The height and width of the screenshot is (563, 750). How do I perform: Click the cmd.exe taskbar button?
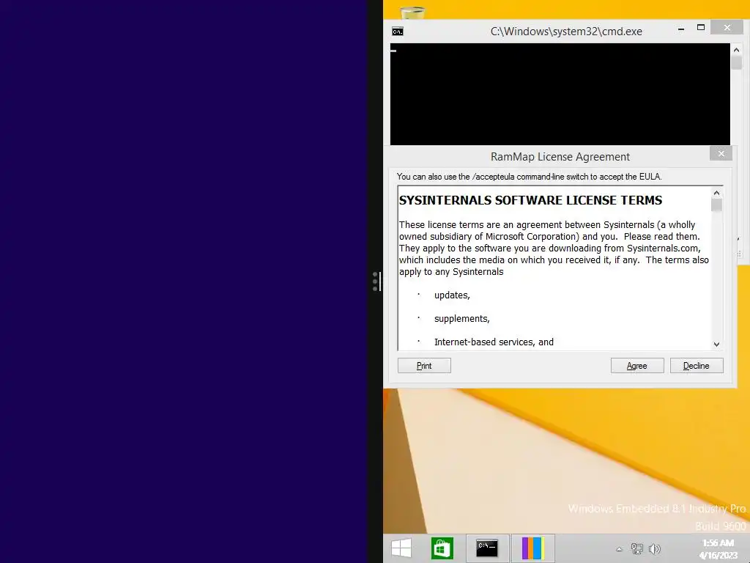(x=487, y=548)
